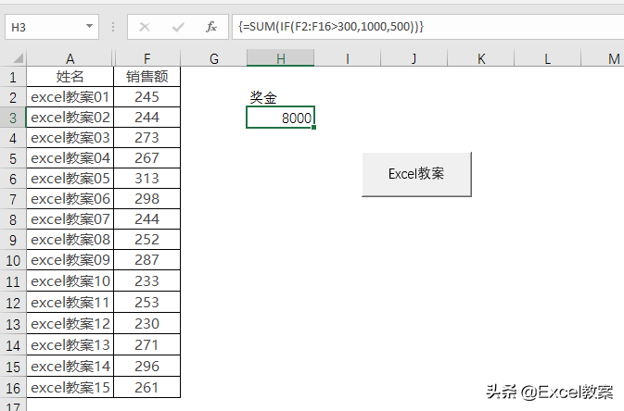
Task: Click cell excel教案14
Action: coord(70,366)
